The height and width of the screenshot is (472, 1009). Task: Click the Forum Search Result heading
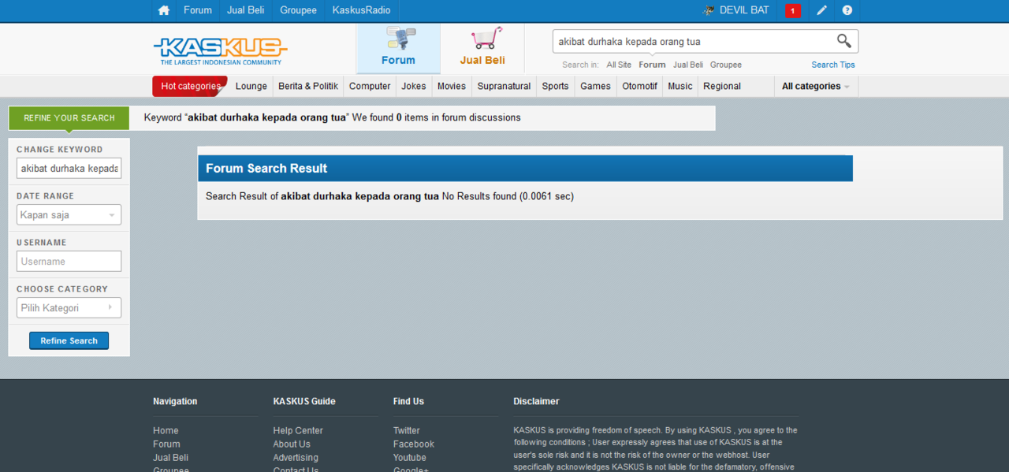pyautogui.click(x=266, y=168)
